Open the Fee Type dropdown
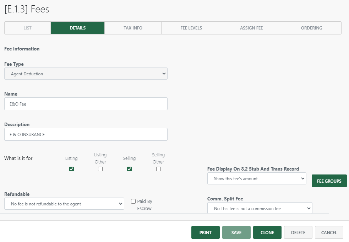Viewport: 349px width, 242px height. pyautogui.click(x=86, y=73)
